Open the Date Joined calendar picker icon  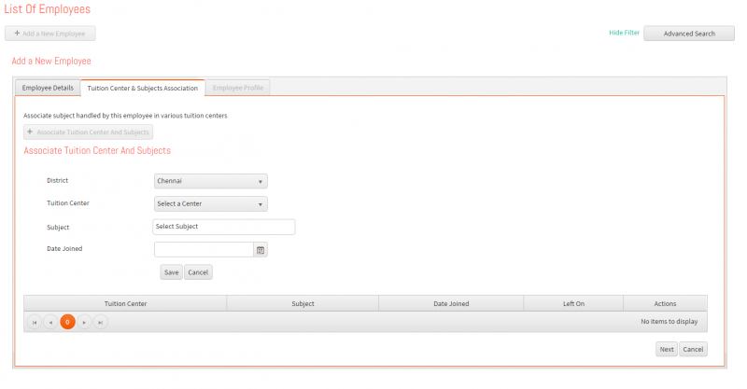tap(261, 250)
